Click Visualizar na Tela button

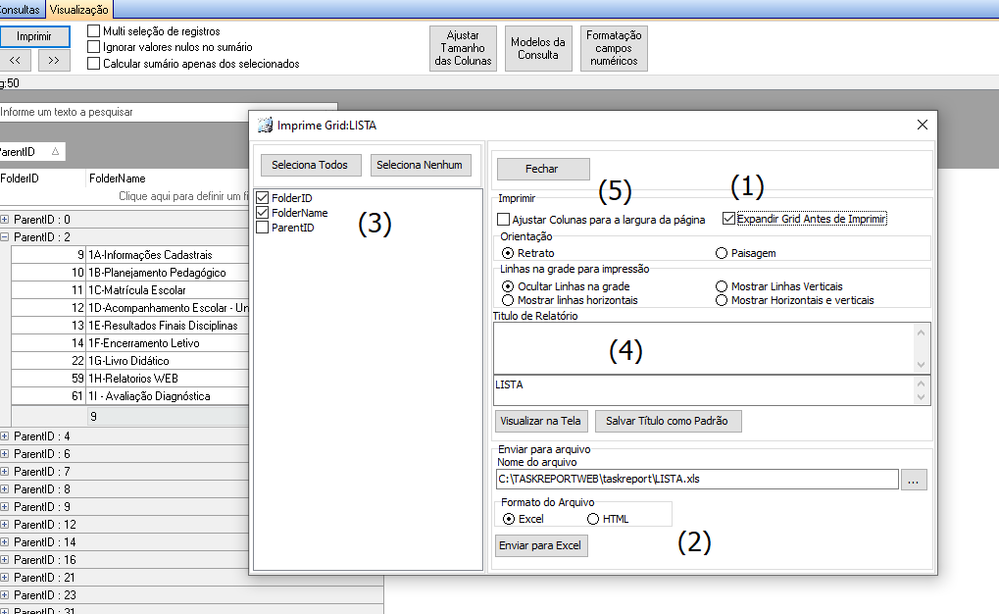click(541, 421)
